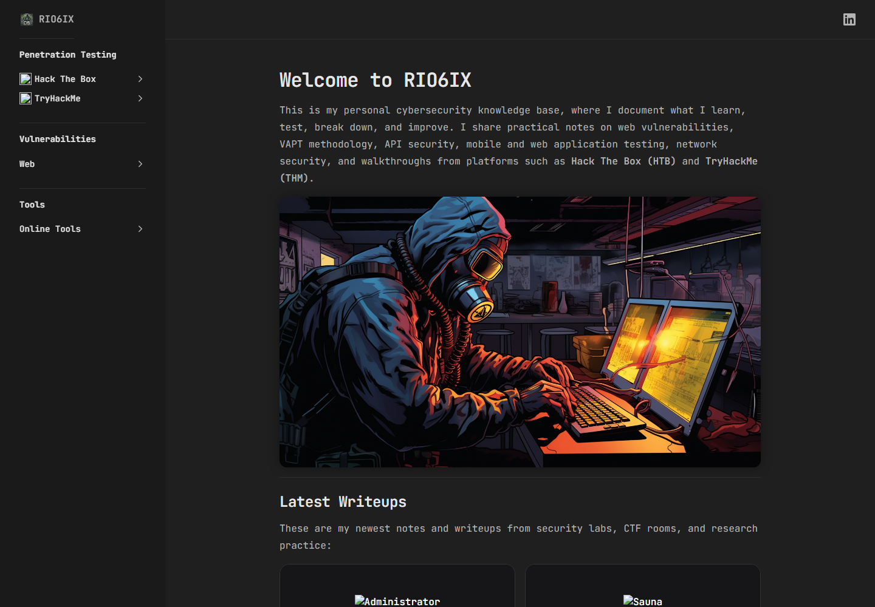Click the TryHackMe sidebar icon
The width and height of the screenshot is (875, 607).
point(26,98)
